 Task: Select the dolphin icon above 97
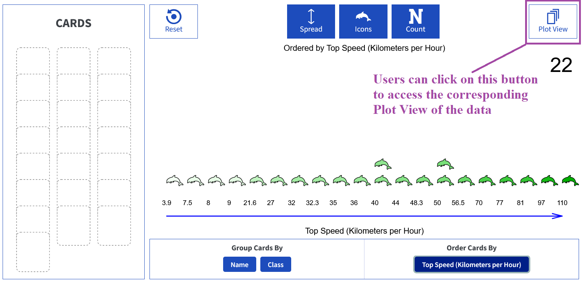(550, 181)
